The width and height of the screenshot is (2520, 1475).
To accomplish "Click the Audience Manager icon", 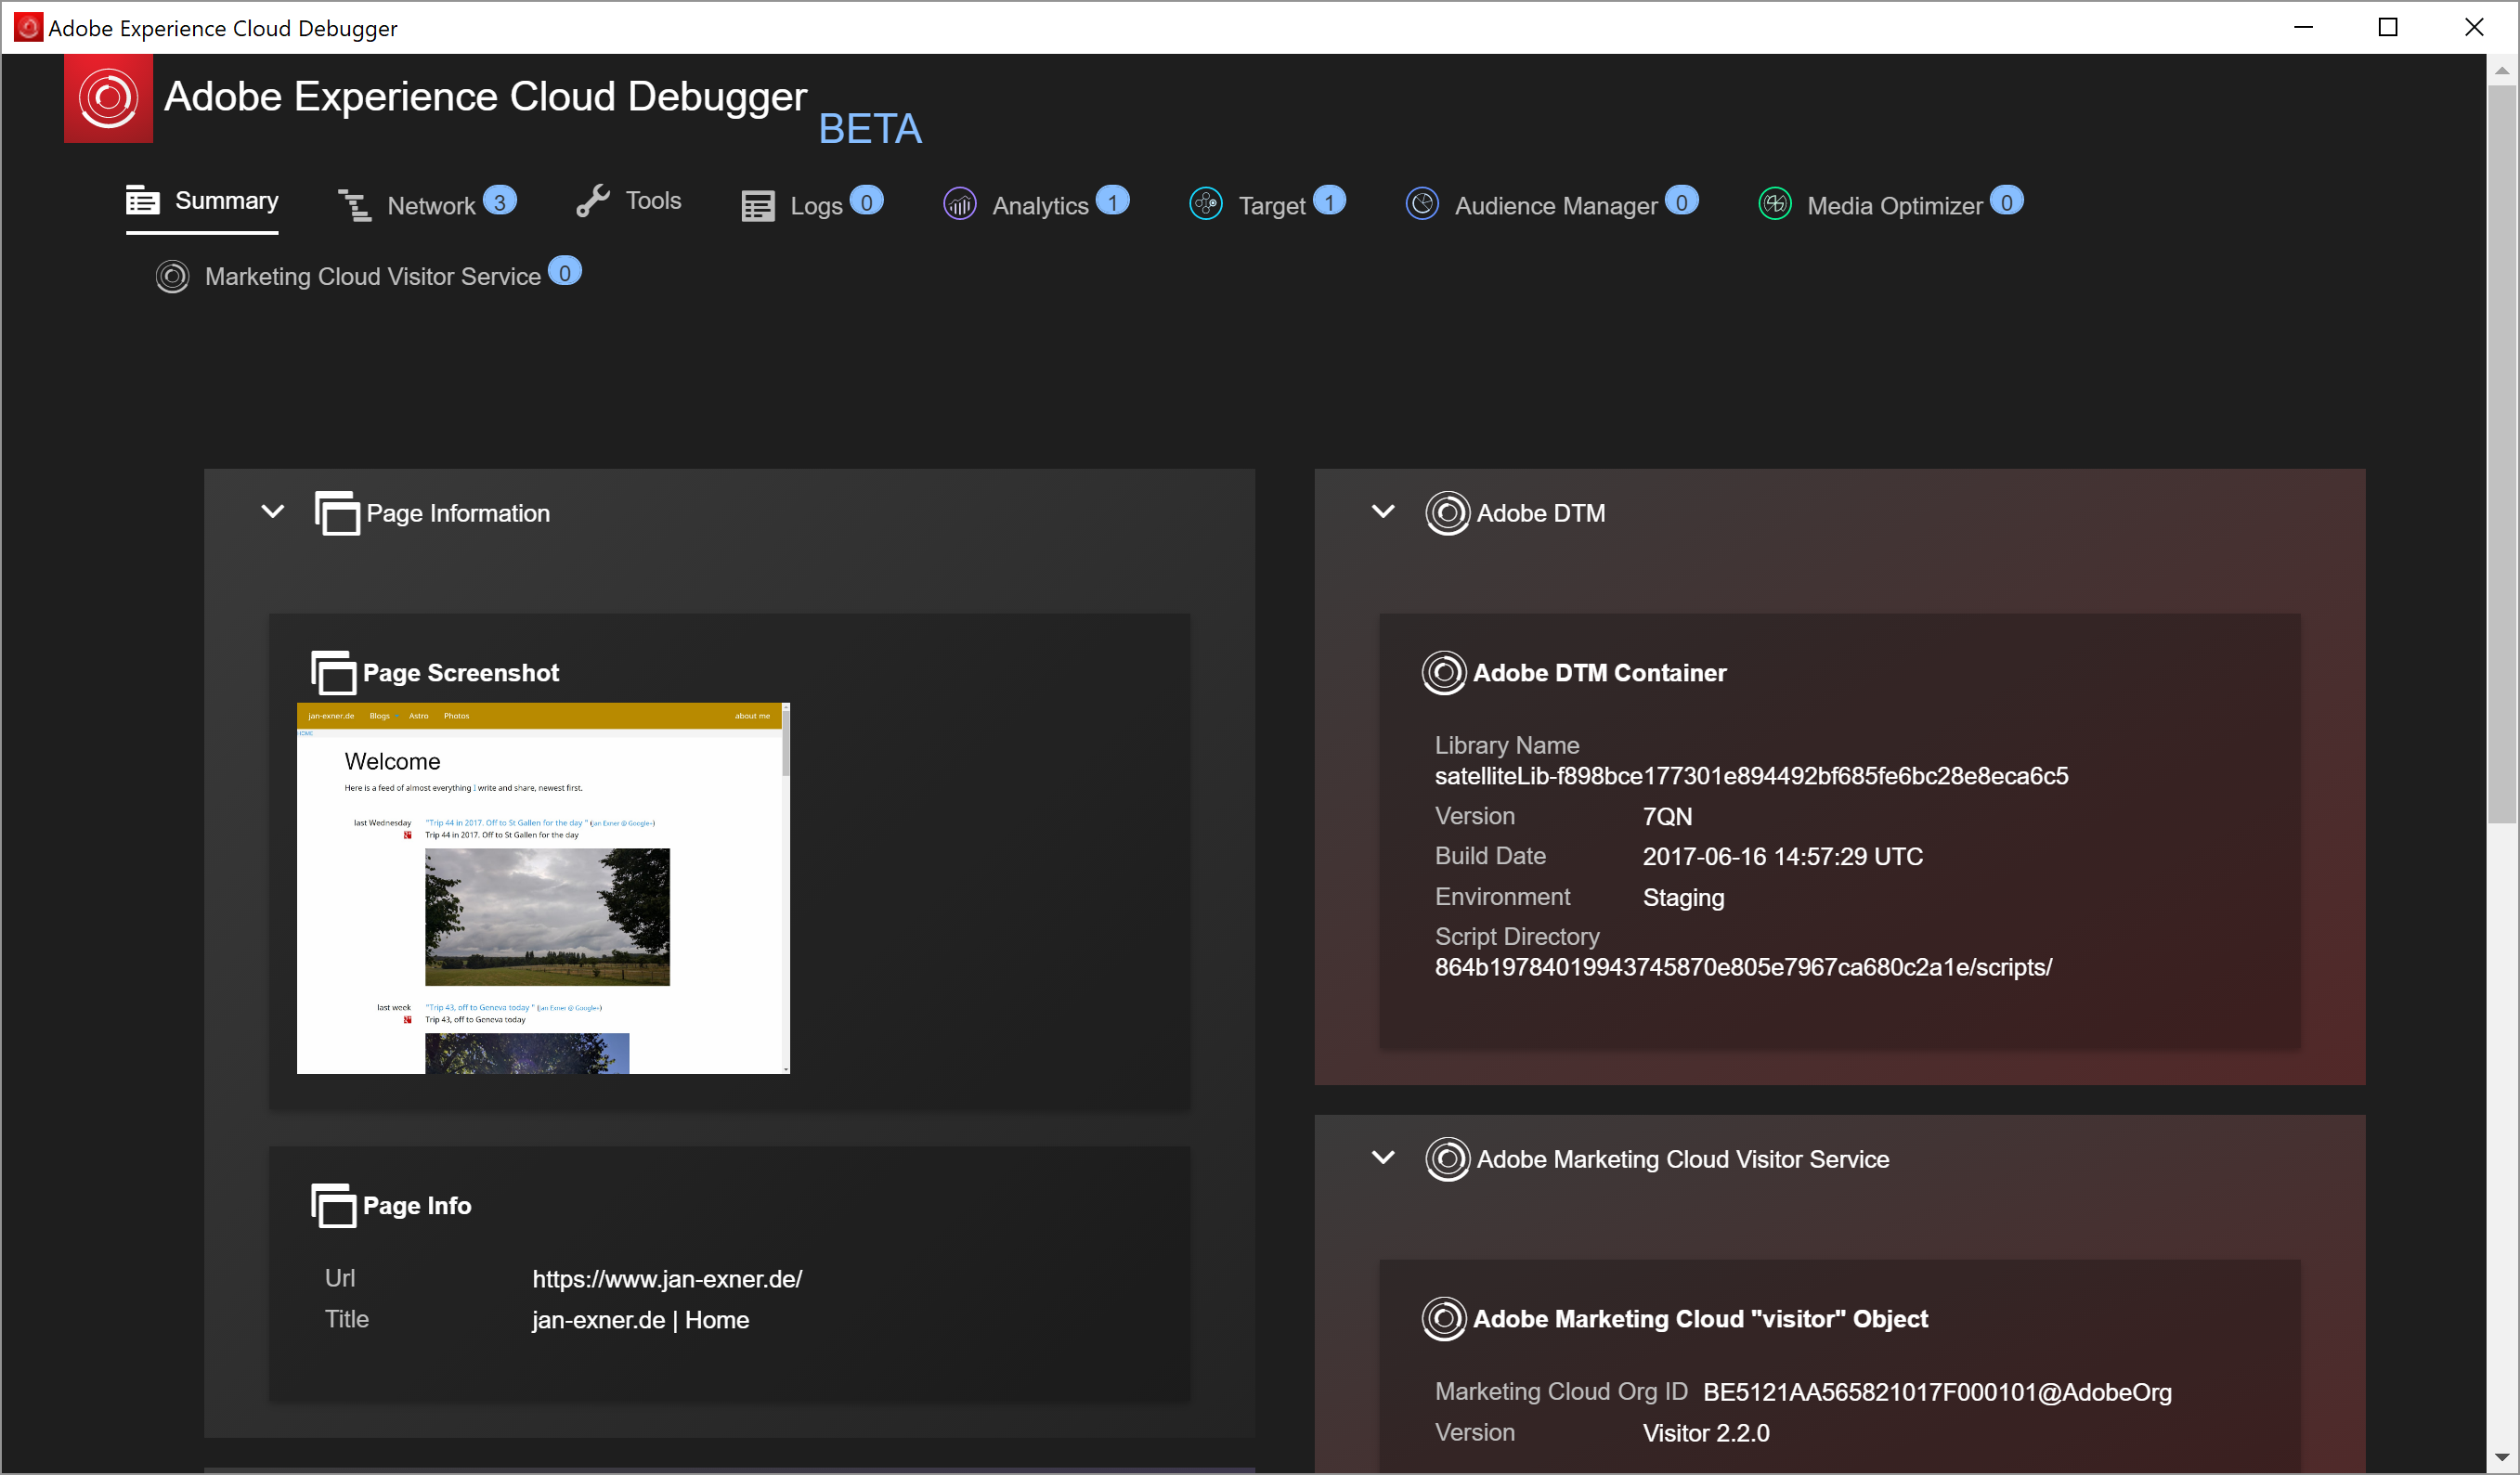I will click(x=1422, y=204).
